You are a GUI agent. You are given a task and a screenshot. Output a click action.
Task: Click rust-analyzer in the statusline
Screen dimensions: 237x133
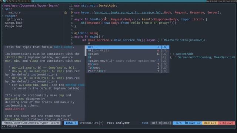click(118, 123)
